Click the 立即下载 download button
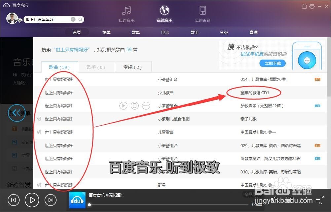The height and width of the screenshot is (212, 331). pyautogui.click(x=272, y=63)
